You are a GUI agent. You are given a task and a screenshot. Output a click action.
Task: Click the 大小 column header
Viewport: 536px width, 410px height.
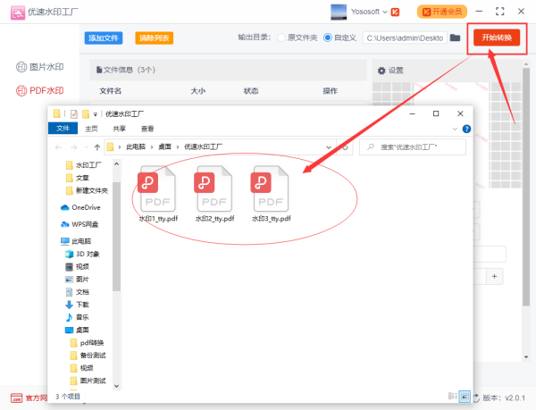pyautogui.click(x=198, y=90)
